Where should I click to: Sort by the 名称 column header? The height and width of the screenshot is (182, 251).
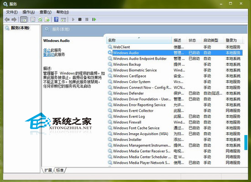(139, 40)
